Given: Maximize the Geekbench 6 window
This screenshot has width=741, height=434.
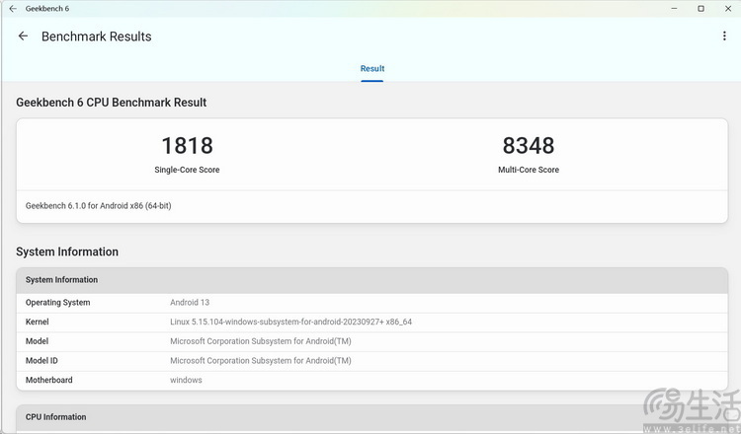Looking at the screenshot, I should point(701,9).
